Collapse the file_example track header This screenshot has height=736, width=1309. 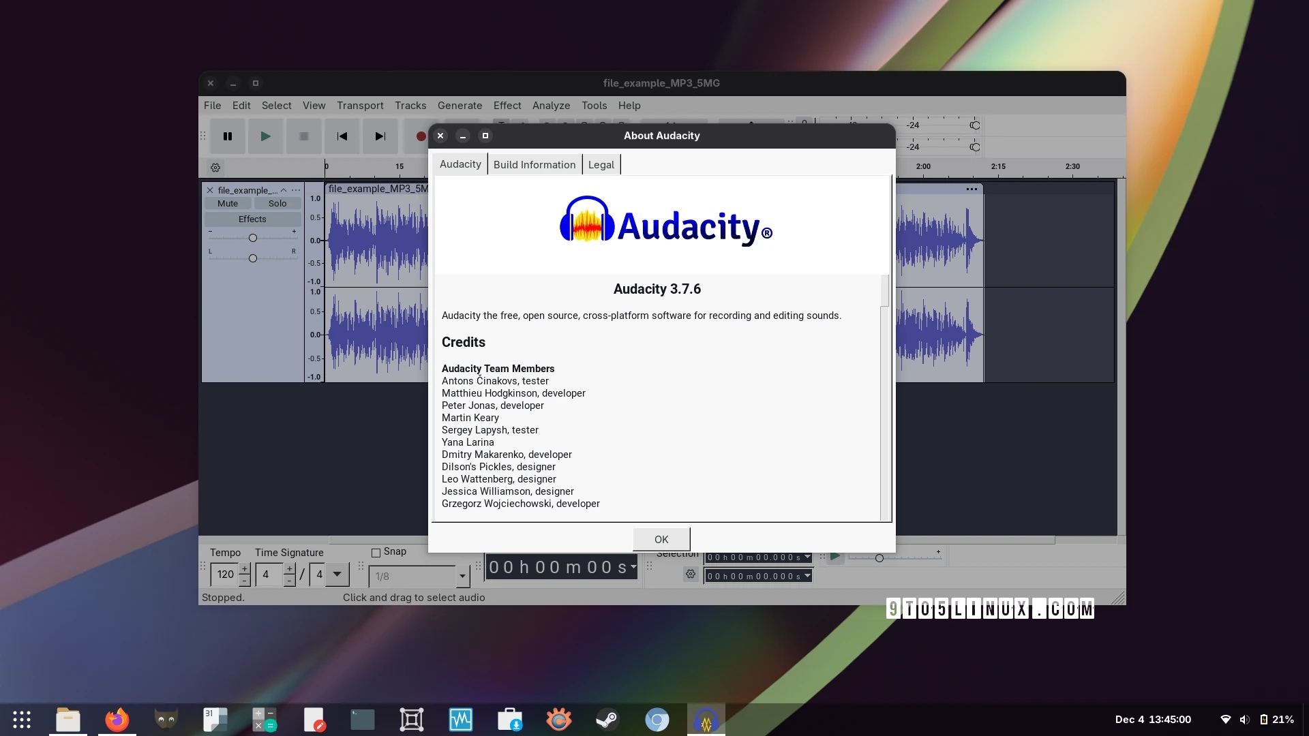coord(284,190)
